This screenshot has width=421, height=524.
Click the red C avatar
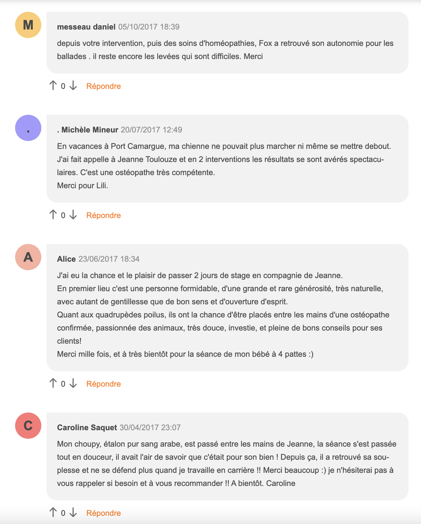point(28,426)
